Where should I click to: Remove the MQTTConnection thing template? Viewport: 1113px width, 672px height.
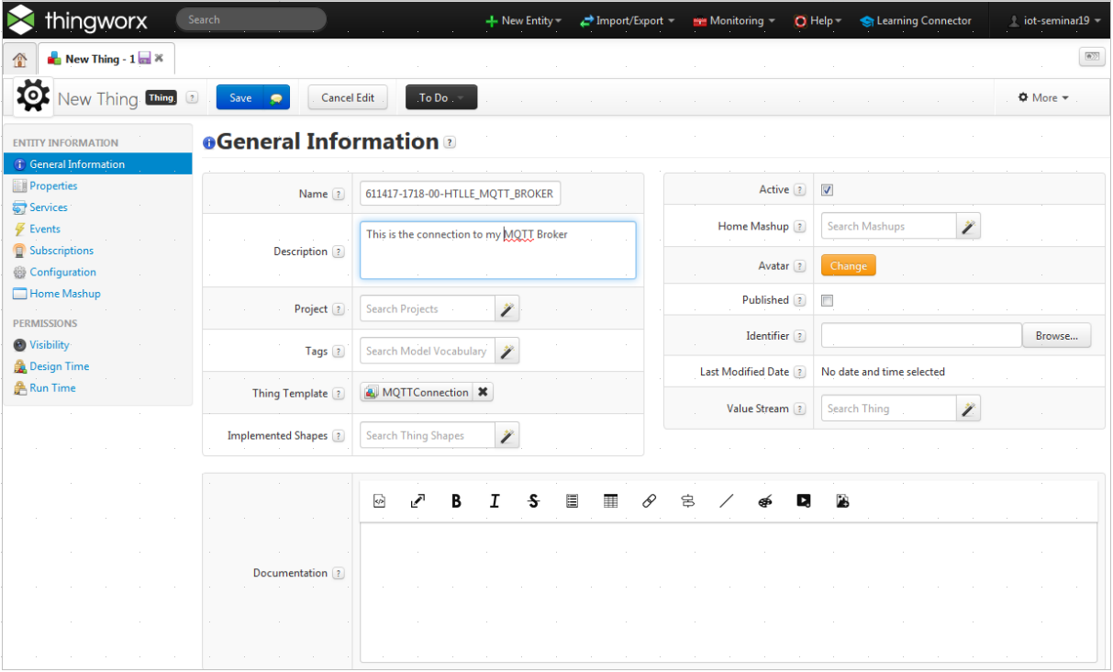484,393
